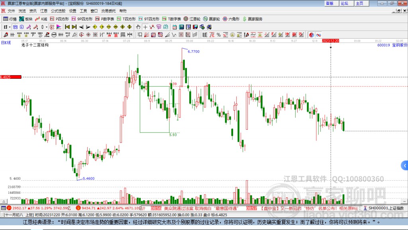Image resolution: width=408 pixels, height=230 pixels.
Task: Open the 设置 menu
Action: pos(73,11)
